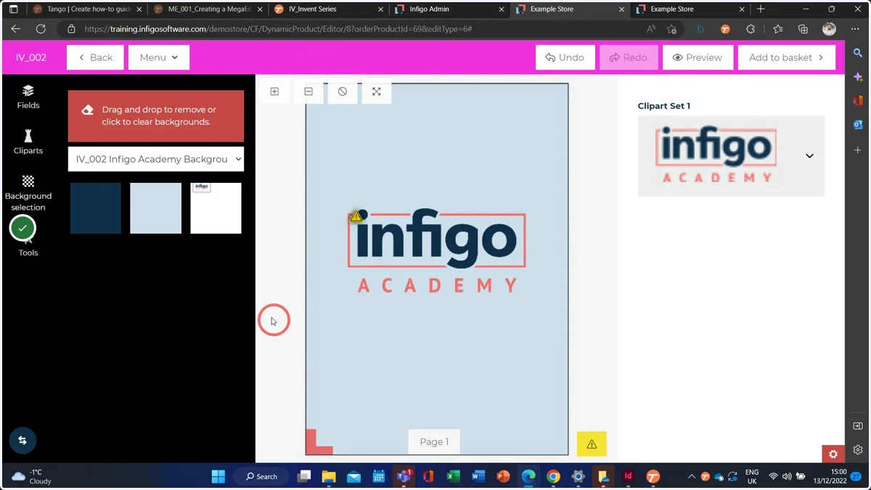The image size is (871, 490).
Task: Open browser Collections
Action: coord(803,29)
